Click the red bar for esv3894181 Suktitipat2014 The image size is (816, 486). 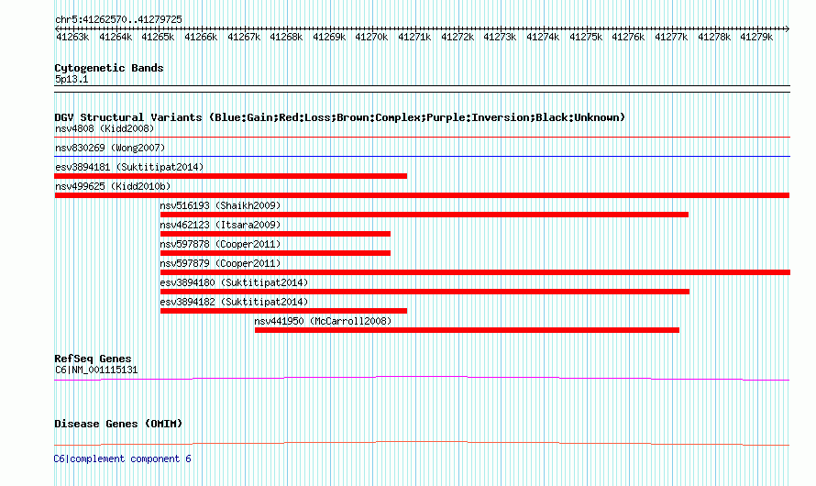click(230, 176)
